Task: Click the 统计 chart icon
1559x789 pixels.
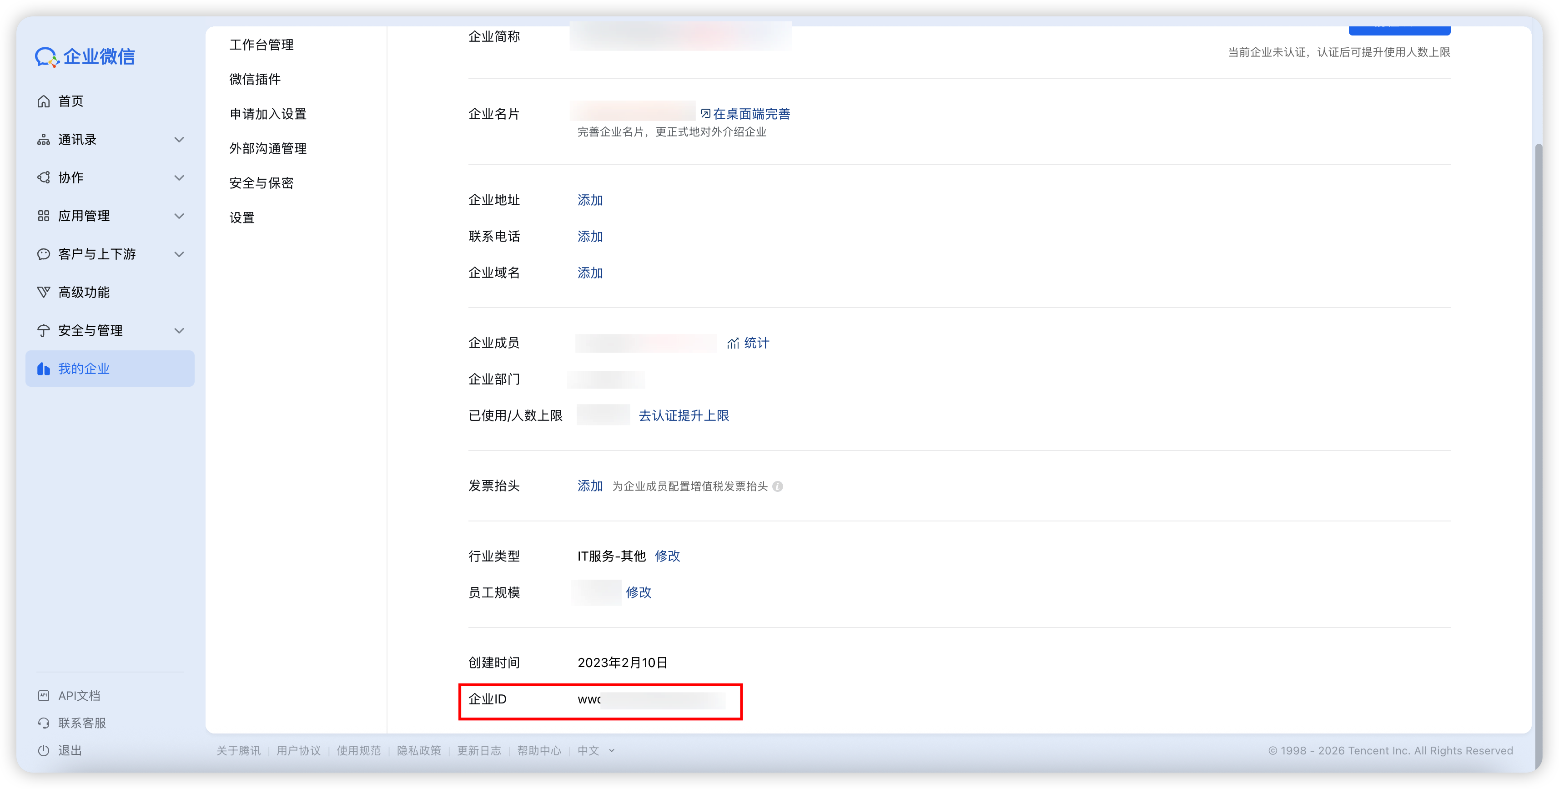Action: 733,344
